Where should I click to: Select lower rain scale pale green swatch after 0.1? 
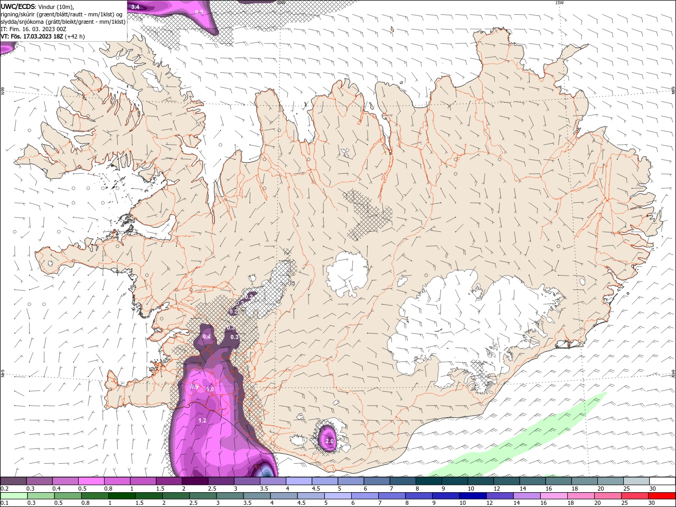pyautogui.click(x=14, y=496)
